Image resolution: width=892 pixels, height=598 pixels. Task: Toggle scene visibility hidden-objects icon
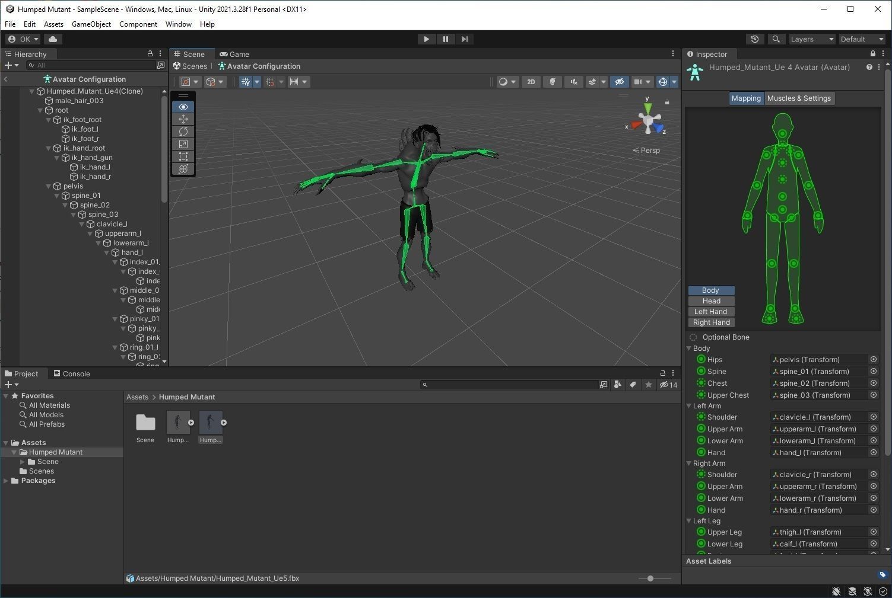pyautogui.click(x=619, y=82)
